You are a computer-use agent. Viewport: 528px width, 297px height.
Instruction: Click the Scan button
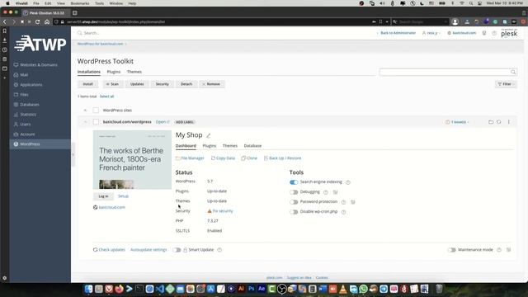point(112,84)
